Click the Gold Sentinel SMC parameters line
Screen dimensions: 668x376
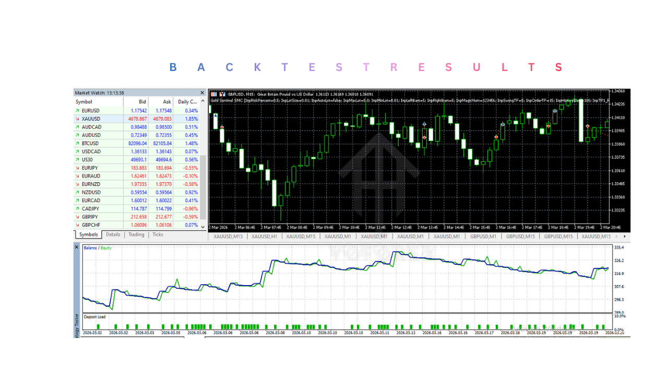409,100
